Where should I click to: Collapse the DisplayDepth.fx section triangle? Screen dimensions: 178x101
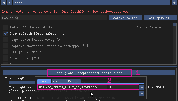point(6,78)
